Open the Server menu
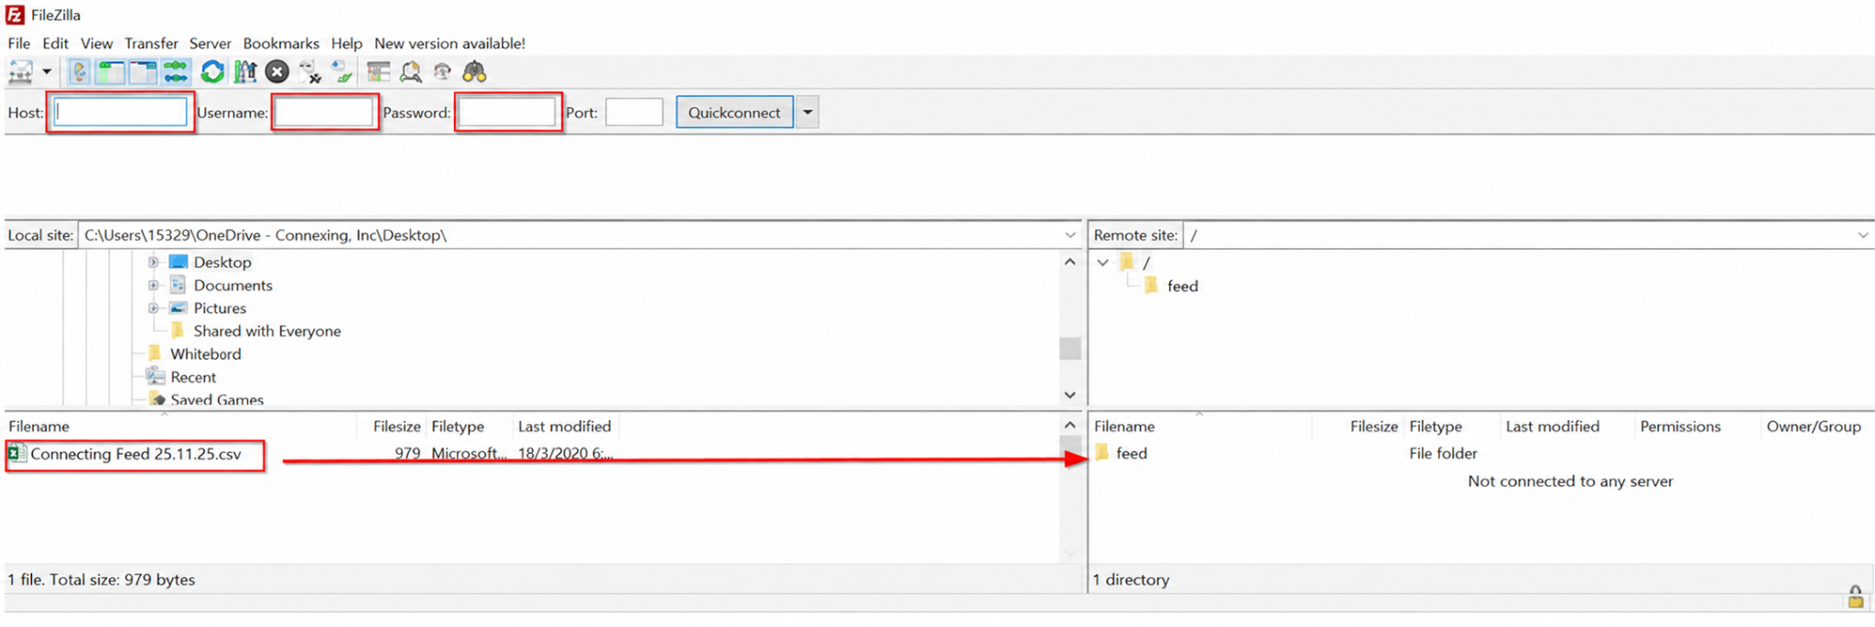1875x627 pixels. point(210,43)
